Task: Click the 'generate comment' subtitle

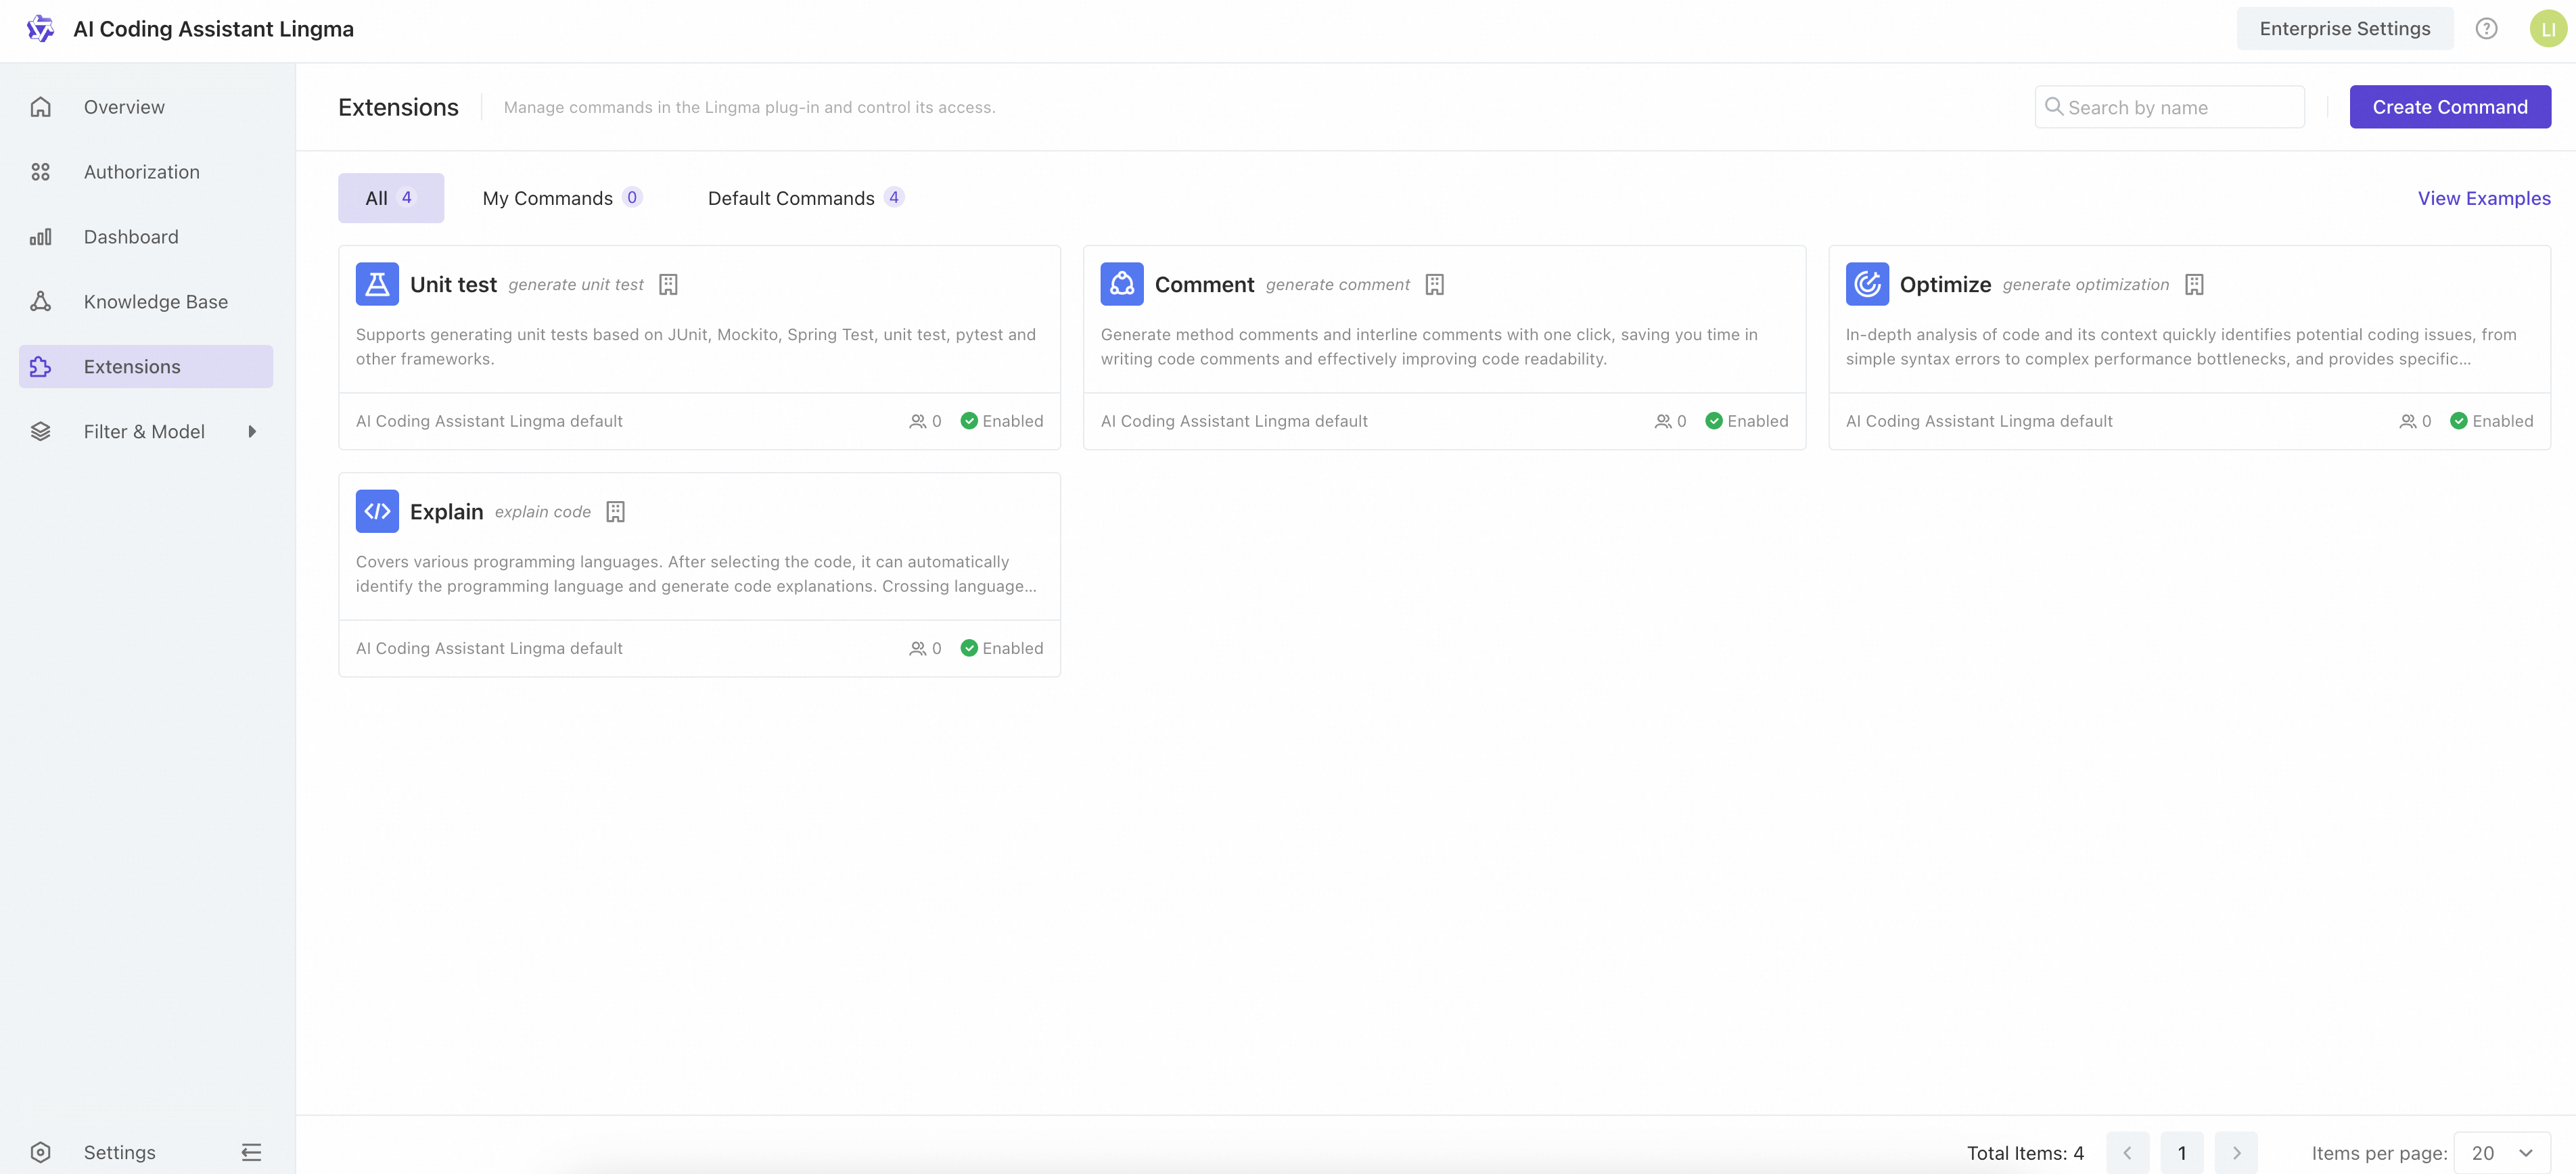Action: pyautogui.click(x=1338, y=285)
